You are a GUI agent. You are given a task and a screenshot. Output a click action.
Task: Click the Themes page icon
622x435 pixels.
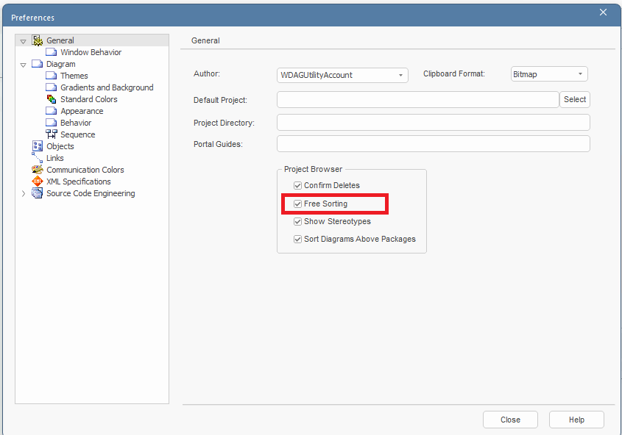[x=51, y=76]
